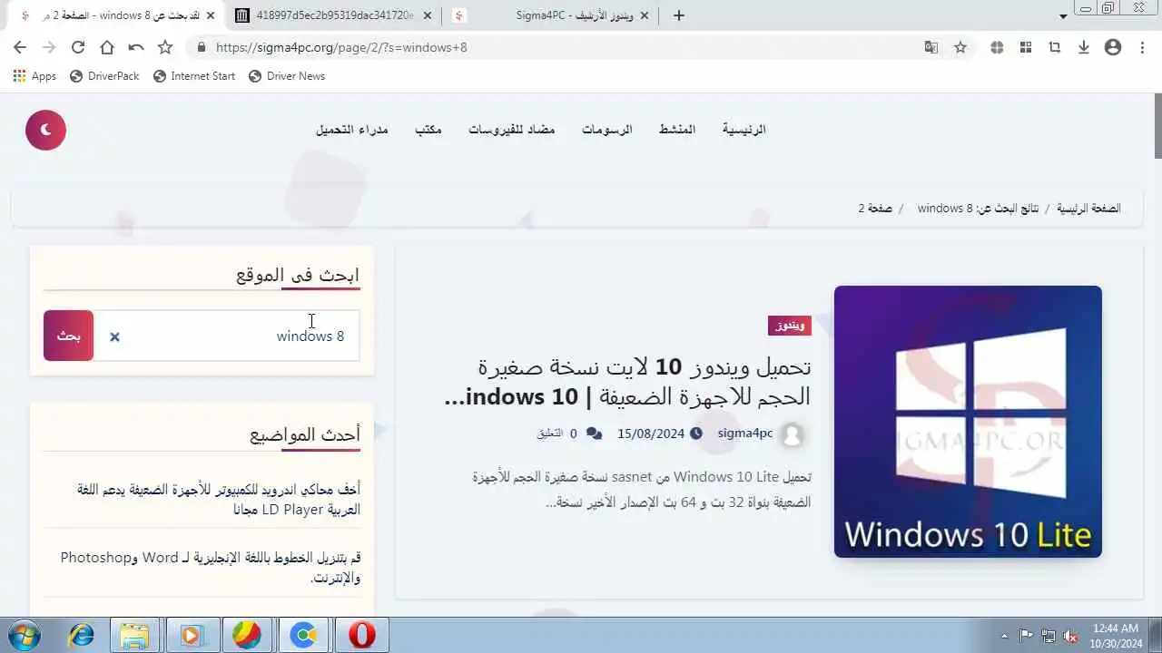Click the network tray icon
The image size is (1162, 653).
tap(1049, 636)
